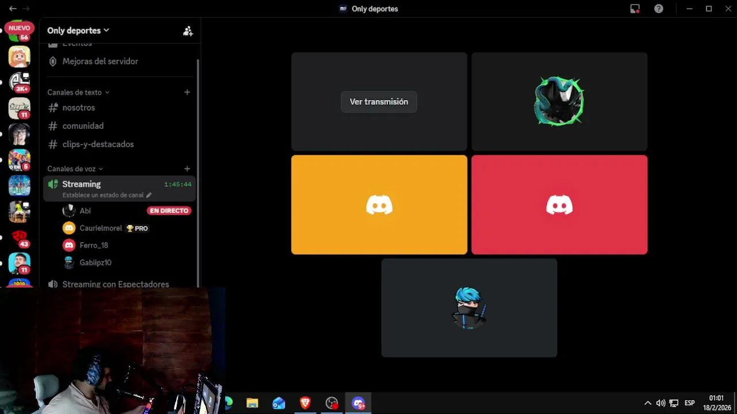The height and width of the screenshot is (414, 737).
Task: Show hidden system tray icons
Action: click(648, 403)
